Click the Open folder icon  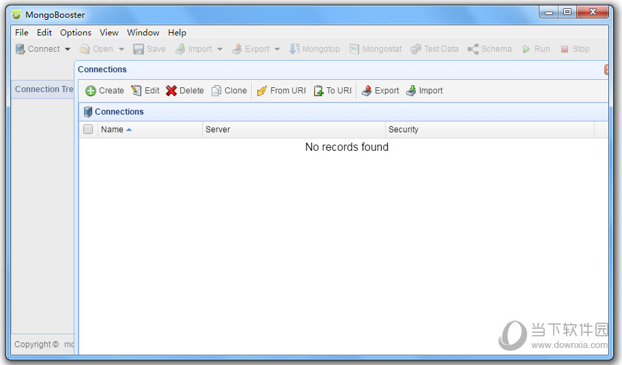(85, 49)
